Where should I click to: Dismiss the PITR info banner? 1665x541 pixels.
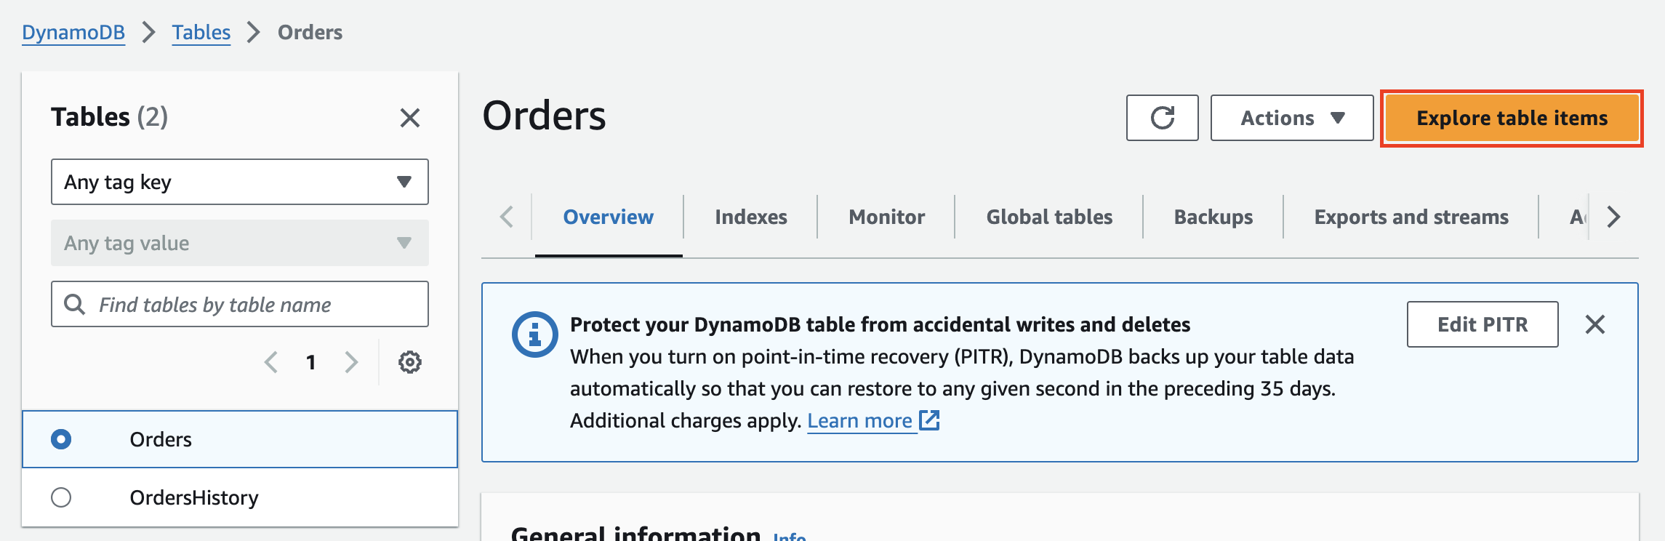pos(1595,324)
